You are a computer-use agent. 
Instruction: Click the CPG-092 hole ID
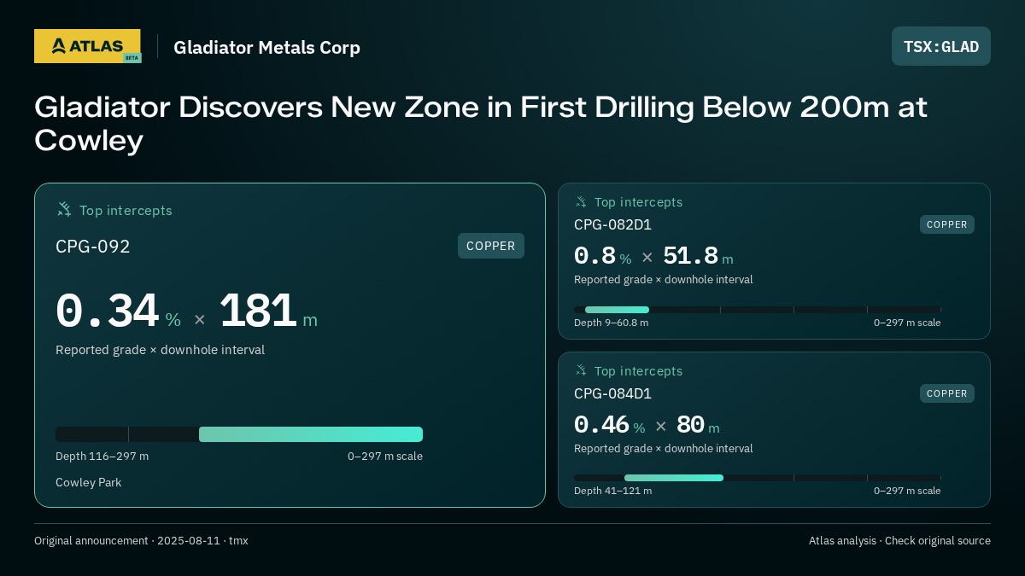[93, 247]
